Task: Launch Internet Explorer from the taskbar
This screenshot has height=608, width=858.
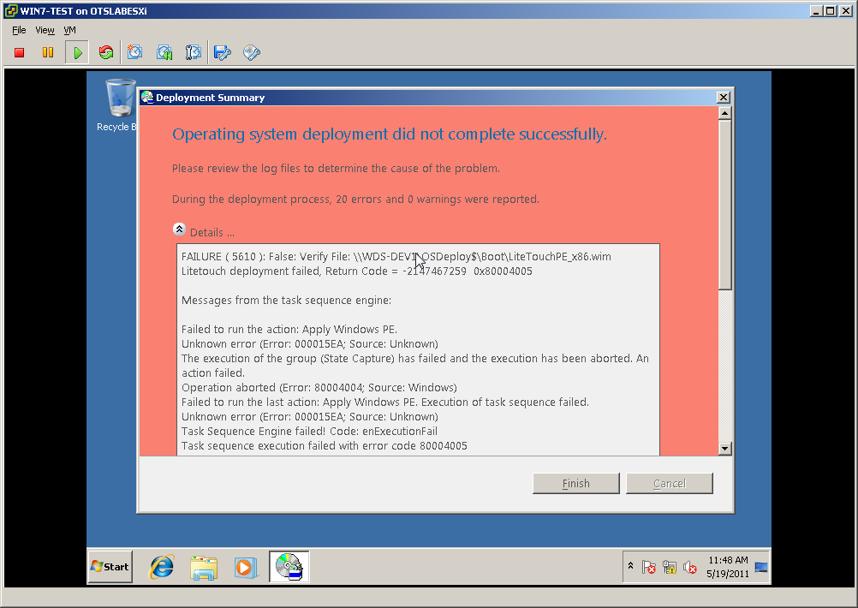Action: tap(162, 567)
